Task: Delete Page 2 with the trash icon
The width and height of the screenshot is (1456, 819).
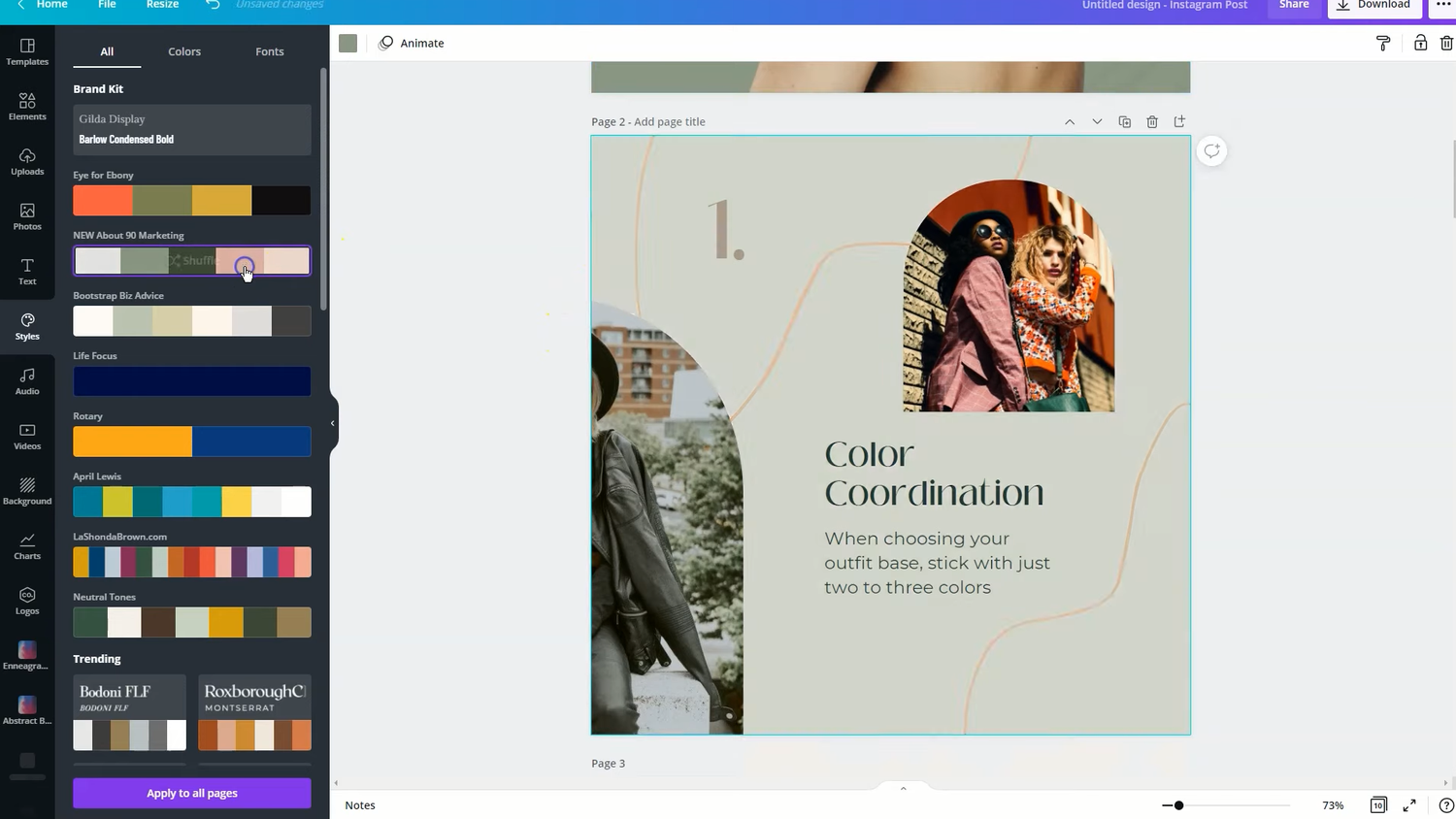Action: (x=1152, y=121)
